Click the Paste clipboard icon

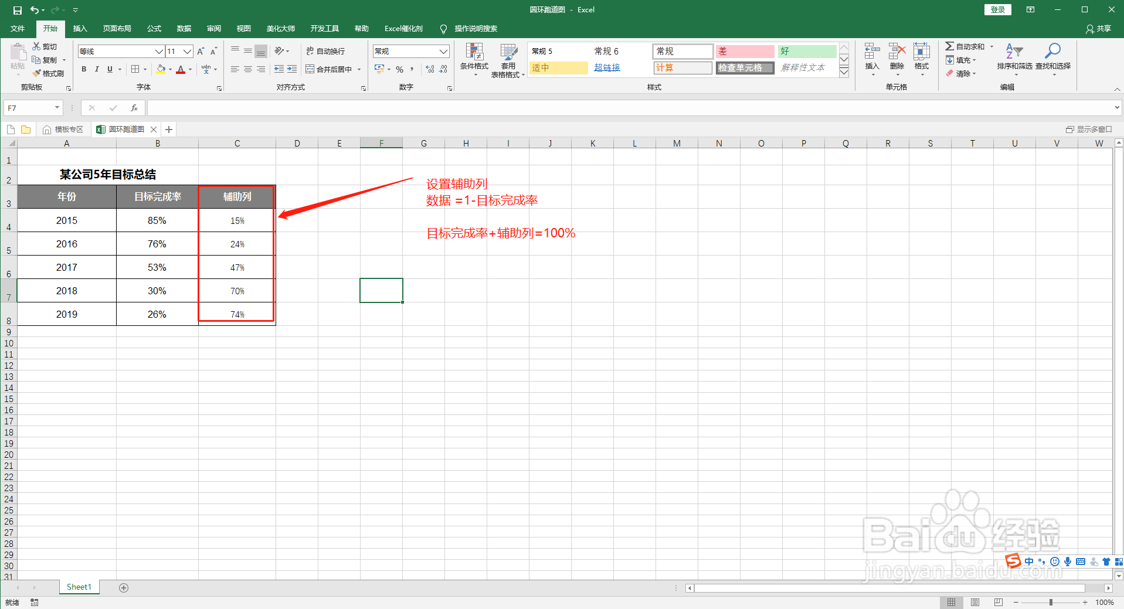(18, 53)
